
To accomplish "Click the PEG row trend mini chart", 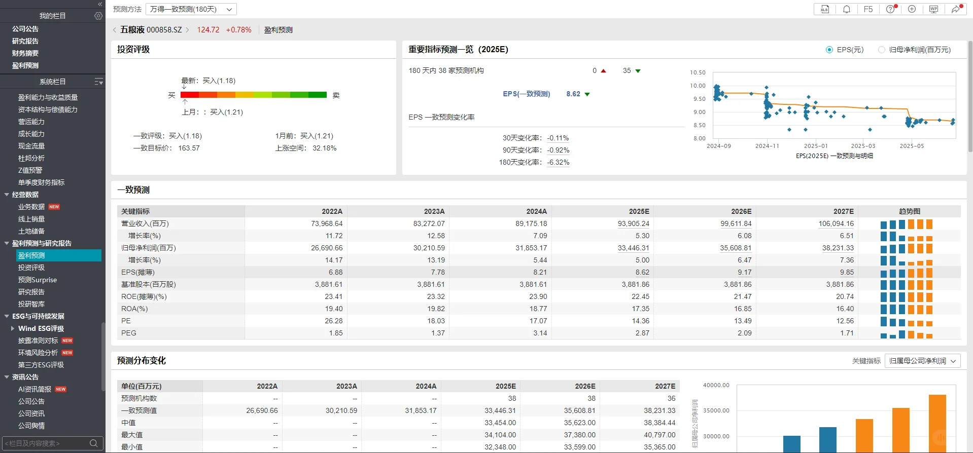I will pos(907,333).
